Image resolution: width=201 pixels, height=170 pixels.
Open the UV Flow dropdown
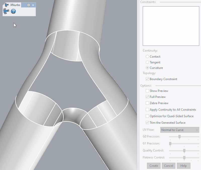tap(180, 130)
